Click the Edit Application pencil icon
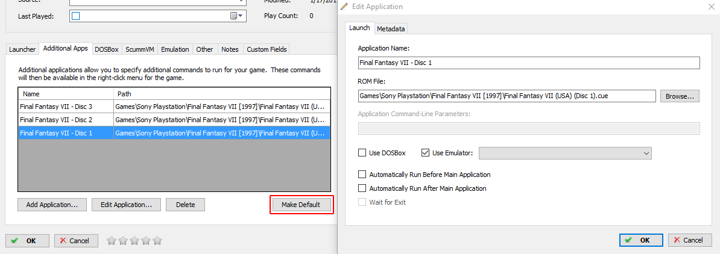The width and height of the screenshot is (720, 254). click(x=344, y=7)
